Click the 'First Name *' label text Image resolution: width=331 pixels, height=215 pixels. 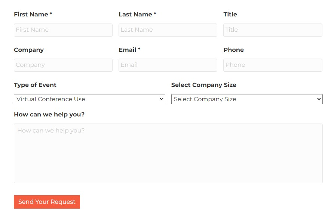pyautogui.click(x=33, y=14)
